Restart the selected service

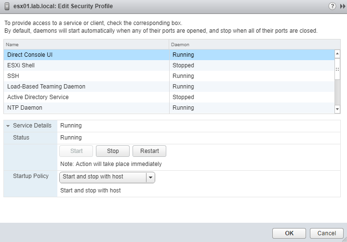149,151
